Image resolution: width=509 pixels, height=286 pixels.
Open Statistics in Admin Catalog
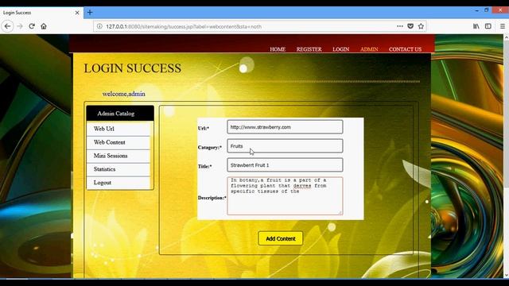(119, 169)
